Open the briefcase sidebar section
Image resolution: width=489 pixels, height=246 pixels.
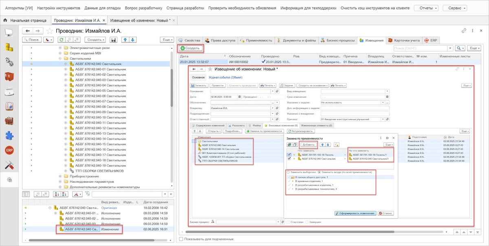pos(9,121)
